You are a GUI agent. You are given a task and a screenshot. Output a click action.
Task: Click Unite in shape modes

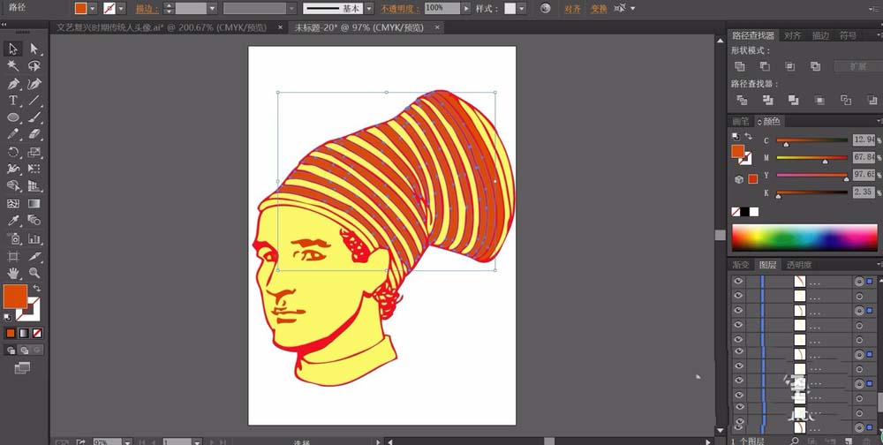pyautogui.click(x=740, y=66)
